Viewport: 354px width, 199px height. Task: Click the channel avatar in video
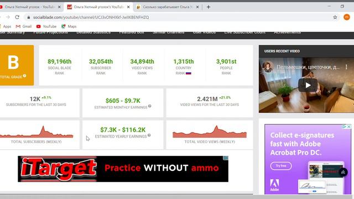268,67
